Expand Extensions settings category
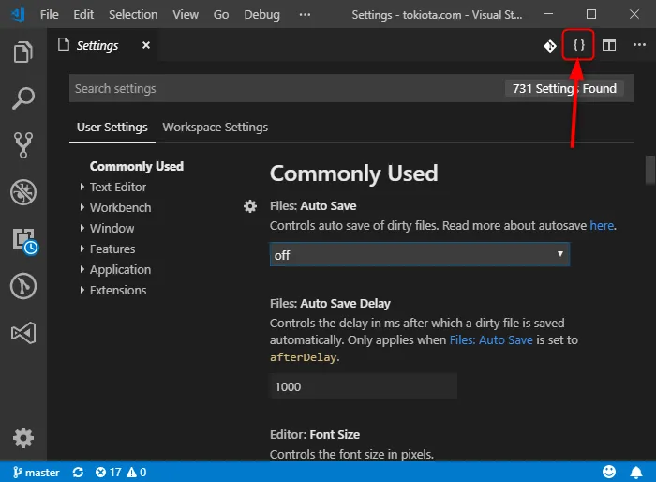 118,290
